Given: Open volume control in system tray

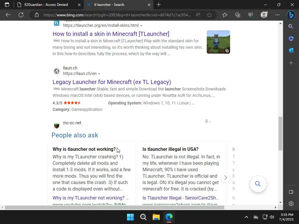Looking at the screenshot, I should tap(272, 217).
